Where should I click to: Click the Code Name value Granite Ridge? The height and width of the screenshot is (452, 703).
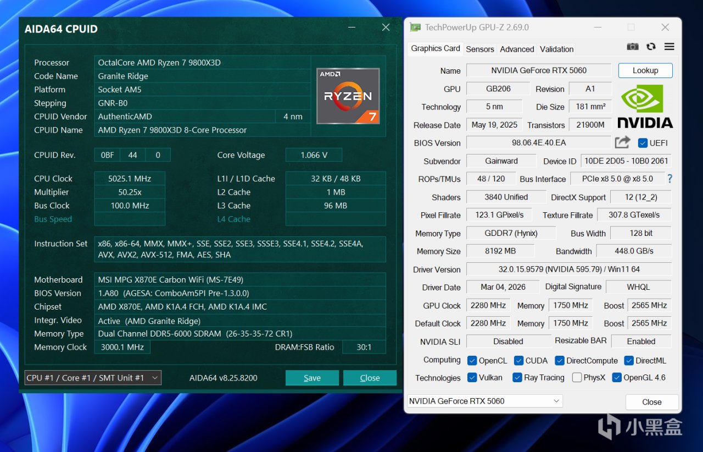(x=203, y=76)
